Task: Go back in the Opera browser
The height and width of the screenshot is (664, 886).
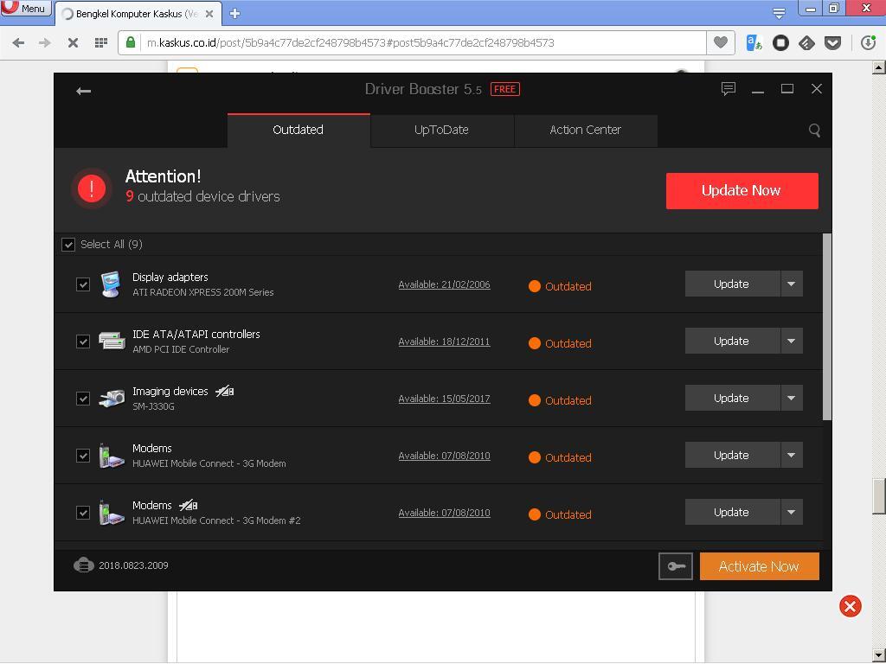Action: (18, 42)
